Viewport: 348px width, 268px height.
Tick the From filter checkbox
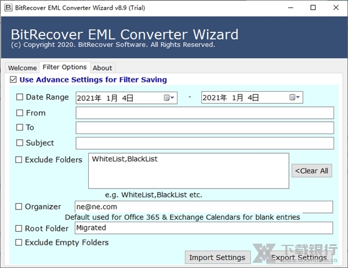pos(20,113)
